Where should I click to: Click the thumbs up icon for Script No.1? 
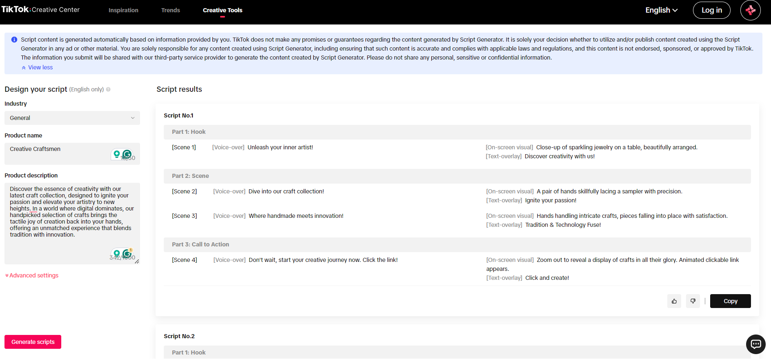(674, 301)
